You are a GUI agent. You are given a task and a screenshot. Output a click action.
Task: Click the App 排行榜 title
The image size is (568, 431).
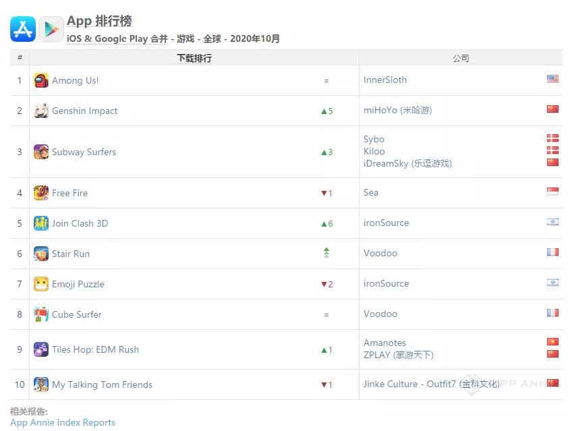(x=99, y=21)
